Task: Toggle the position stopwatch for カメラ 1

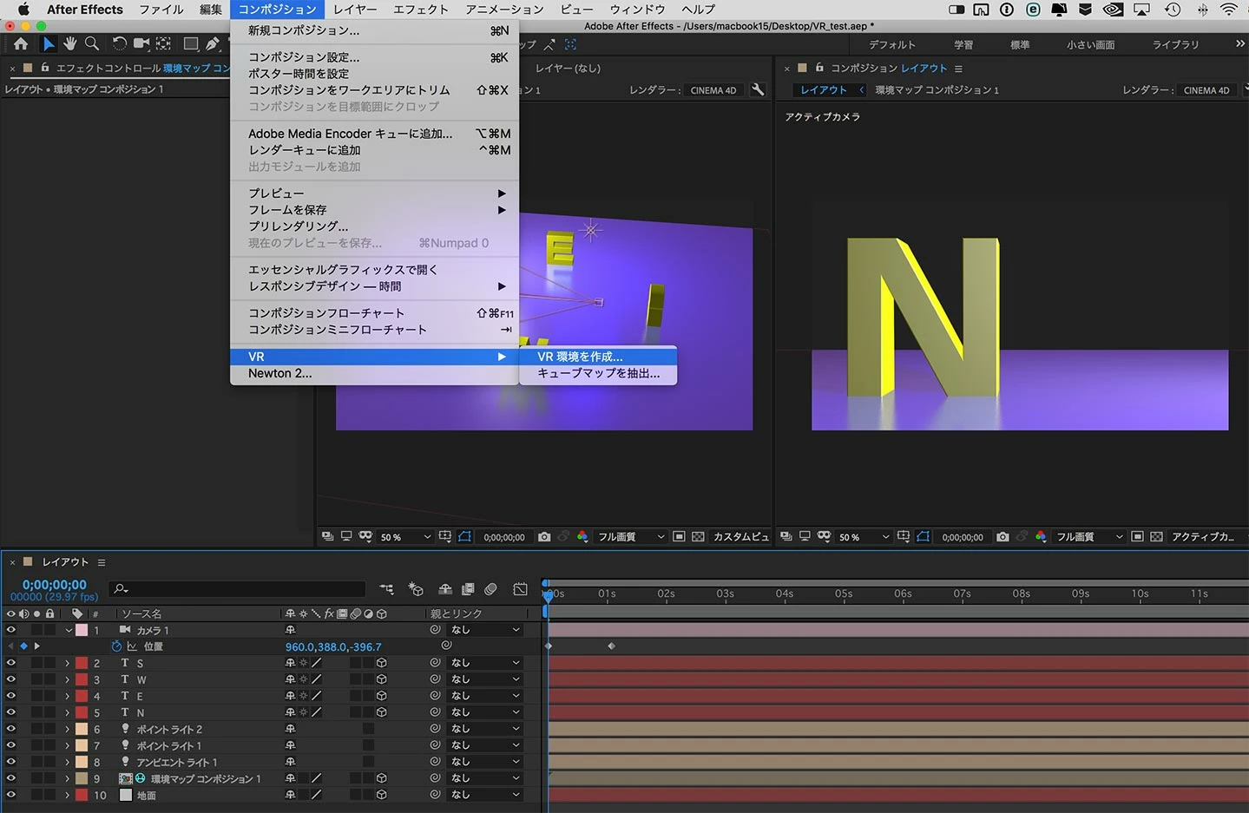Action: (x=116, y=646)
